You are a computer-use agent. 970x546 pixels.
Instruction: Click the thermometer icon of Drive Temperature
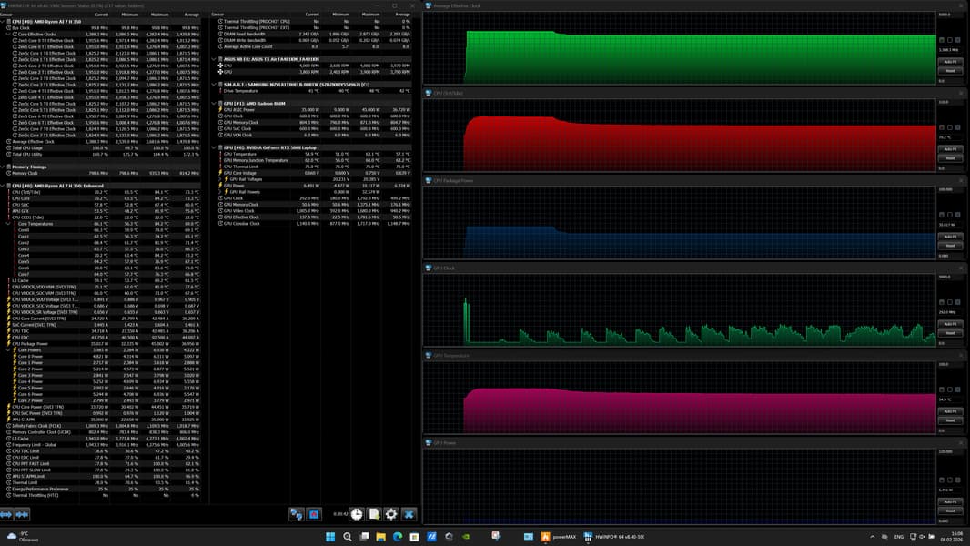click(x=220, y=91)
